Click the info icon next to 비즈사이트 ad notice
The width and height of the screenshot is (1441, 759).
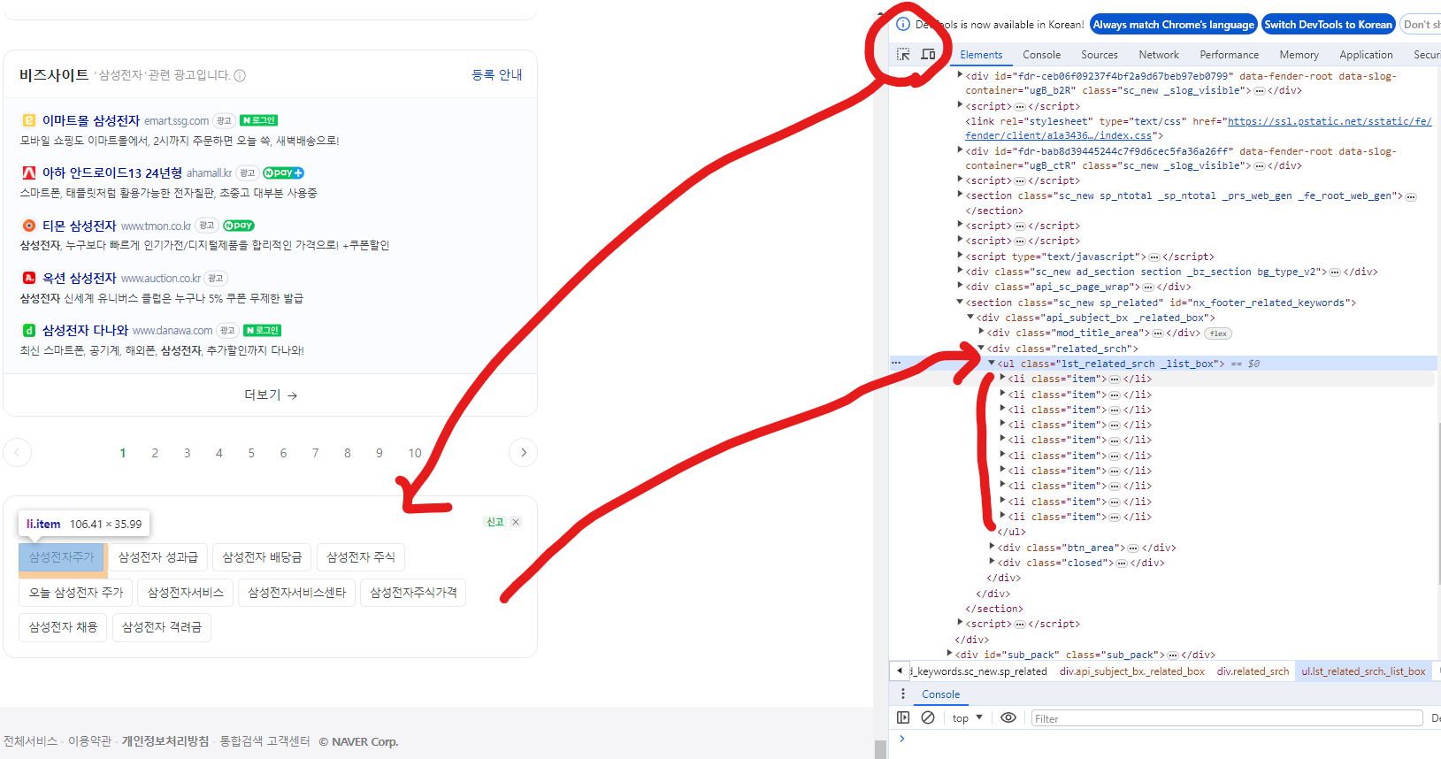pos(240,75)
